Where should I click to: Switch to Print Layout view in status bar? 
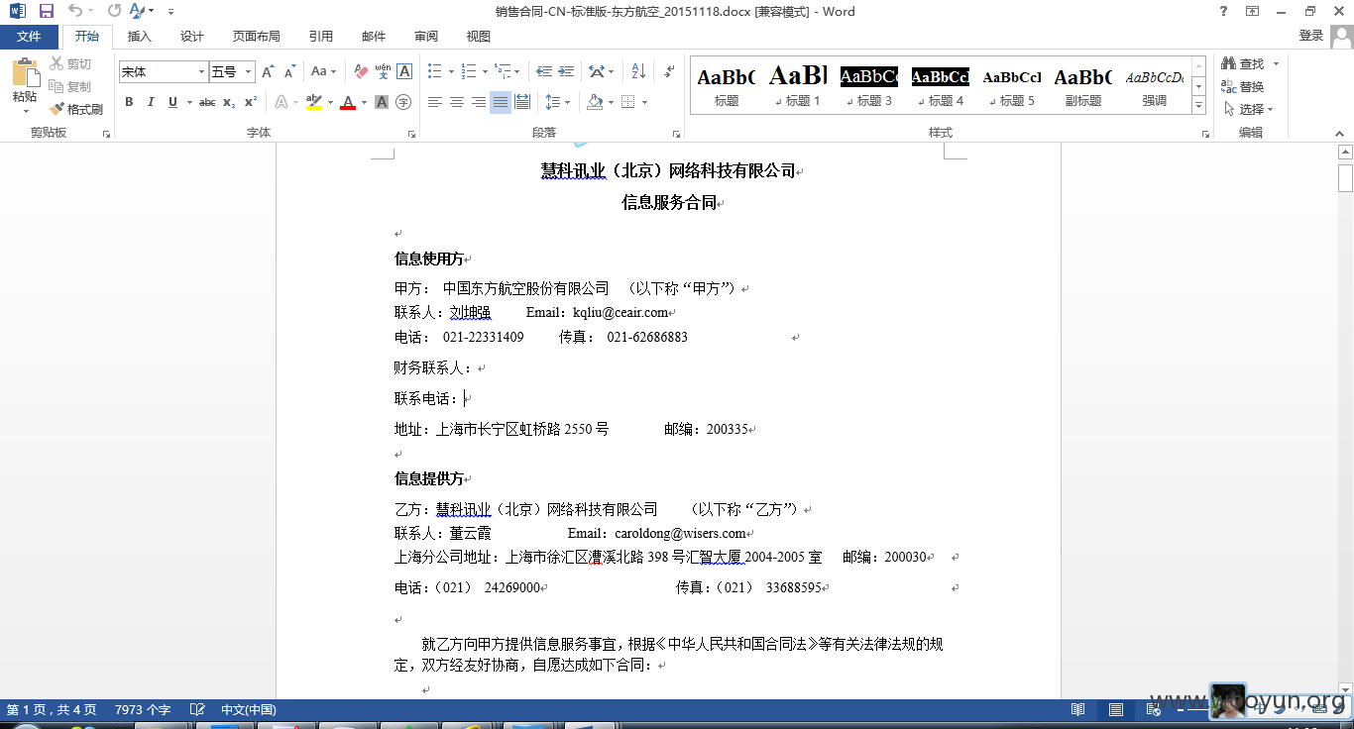1116,709
